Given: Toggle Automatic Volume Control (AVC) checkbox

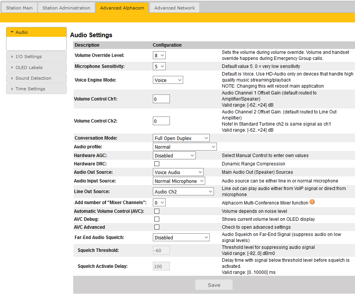Looking at the screenshot, I should 157,211.
